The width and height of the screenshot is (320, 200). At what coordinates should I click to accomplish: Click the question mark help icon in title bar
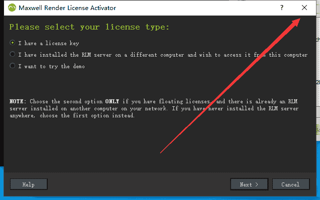(282, 8)
